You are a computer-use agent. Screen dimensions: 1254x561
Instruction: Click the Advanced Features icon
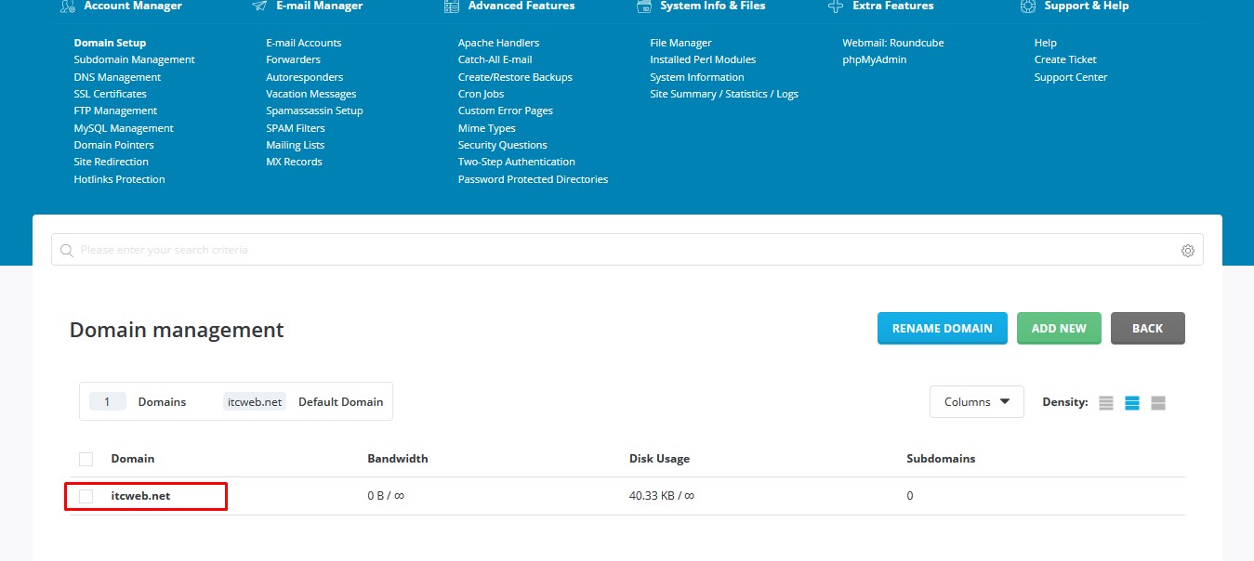click(x=452, y=7)
